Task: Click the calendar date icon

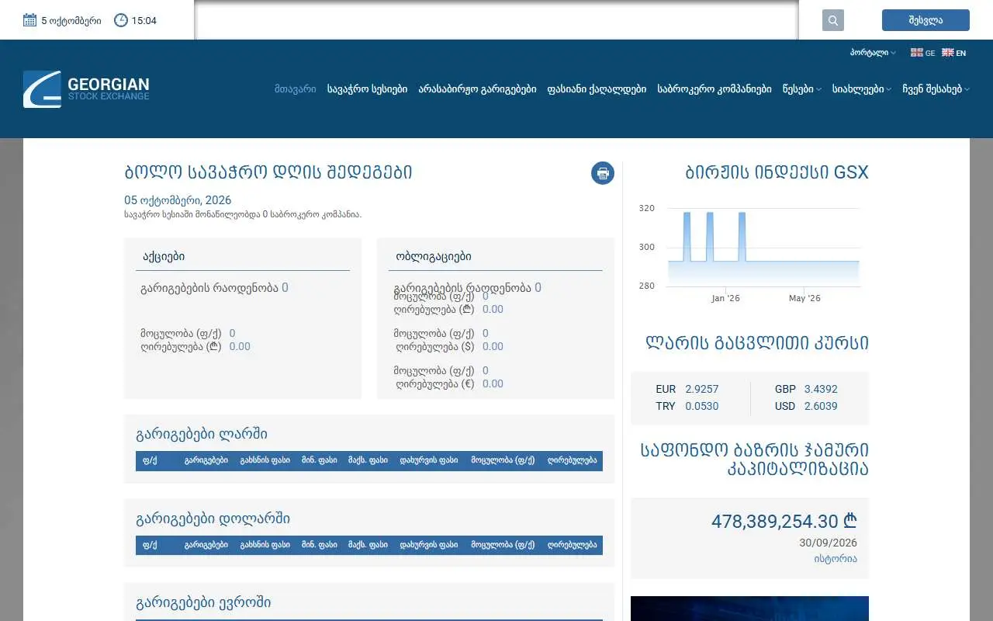Action: coord(30,20)
